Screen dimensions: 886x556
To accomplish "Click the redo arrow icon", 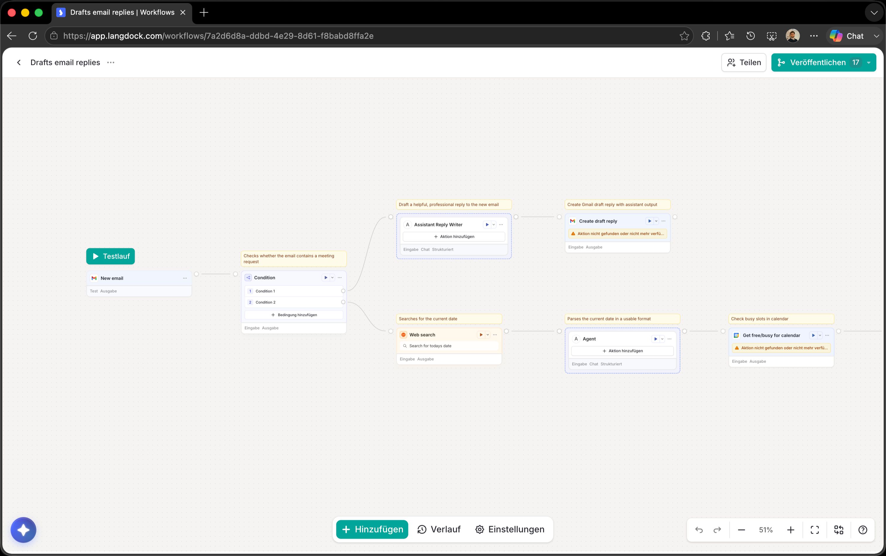I will [x=717, y=530].
